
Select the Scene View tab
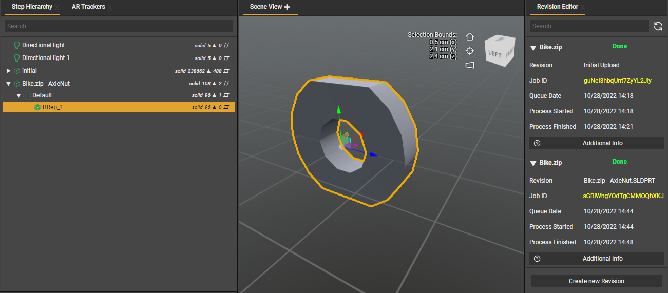click(266, 7)
